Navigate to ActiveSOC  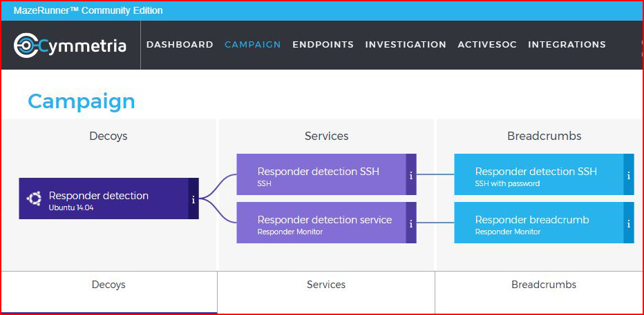(x=487, y=45)
